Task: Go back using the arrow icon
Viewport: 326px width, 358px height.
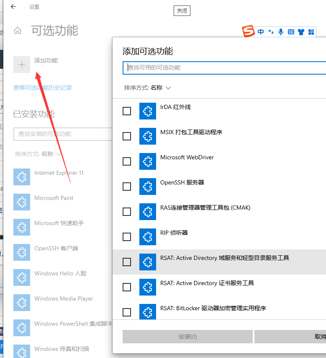Action: click(x=13, y=7)
